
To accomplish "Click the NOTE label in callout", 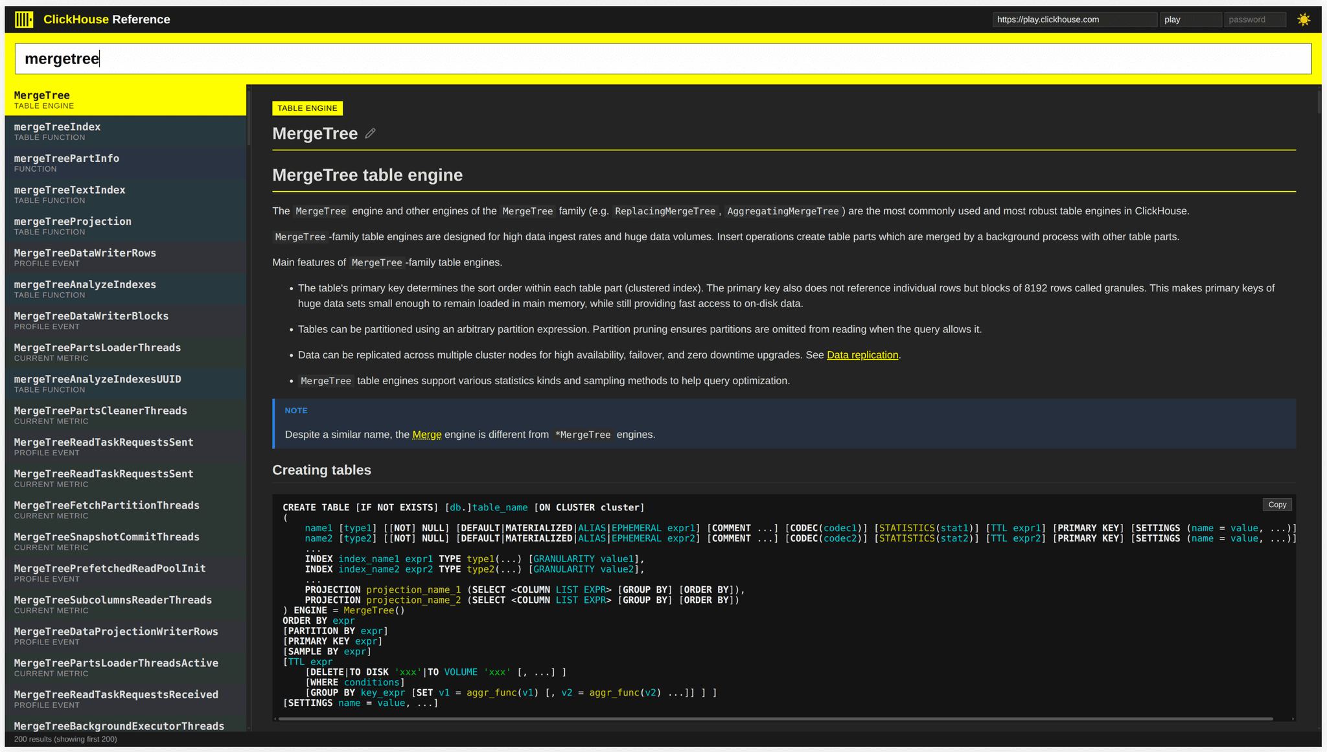I will [296, 411].
